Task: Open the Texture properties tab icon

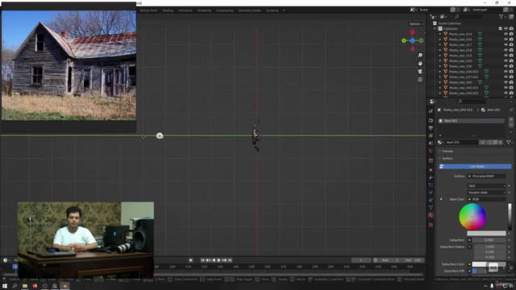Action: click(431, 225)
